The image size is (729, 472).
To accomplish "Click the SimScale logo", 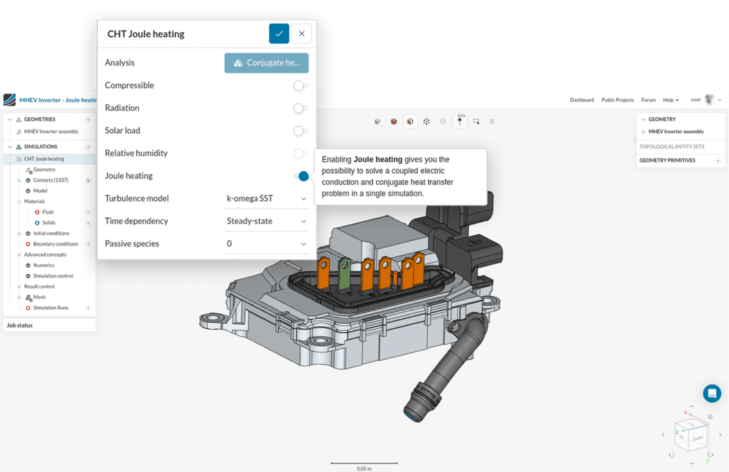I will point(9,100).
